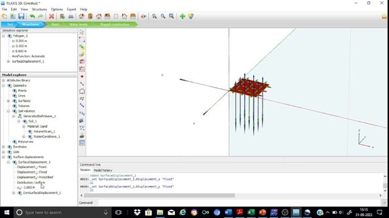This screenshot has height=218, width=389.
Task: Collapse the Surface displacements node
Action: click(x=4, y=157)
